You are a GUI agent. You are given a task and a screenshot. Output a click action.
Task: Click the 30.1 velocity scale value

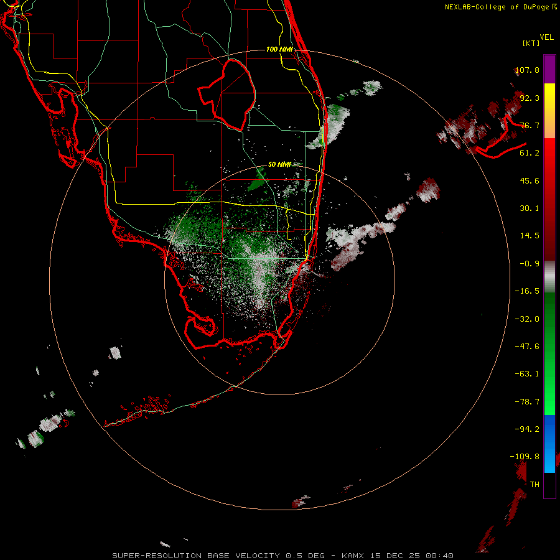coord(530,208)
